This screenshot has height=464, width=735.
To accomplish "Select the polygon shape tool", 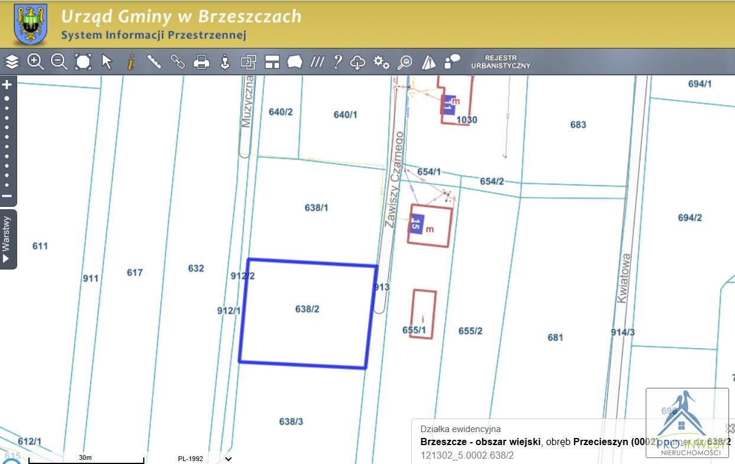I will 295,61.
